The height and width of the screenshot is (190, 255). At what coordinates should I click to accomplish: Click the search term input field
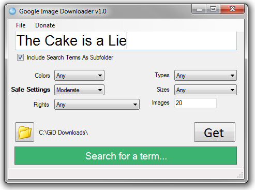tap(126, 41)
